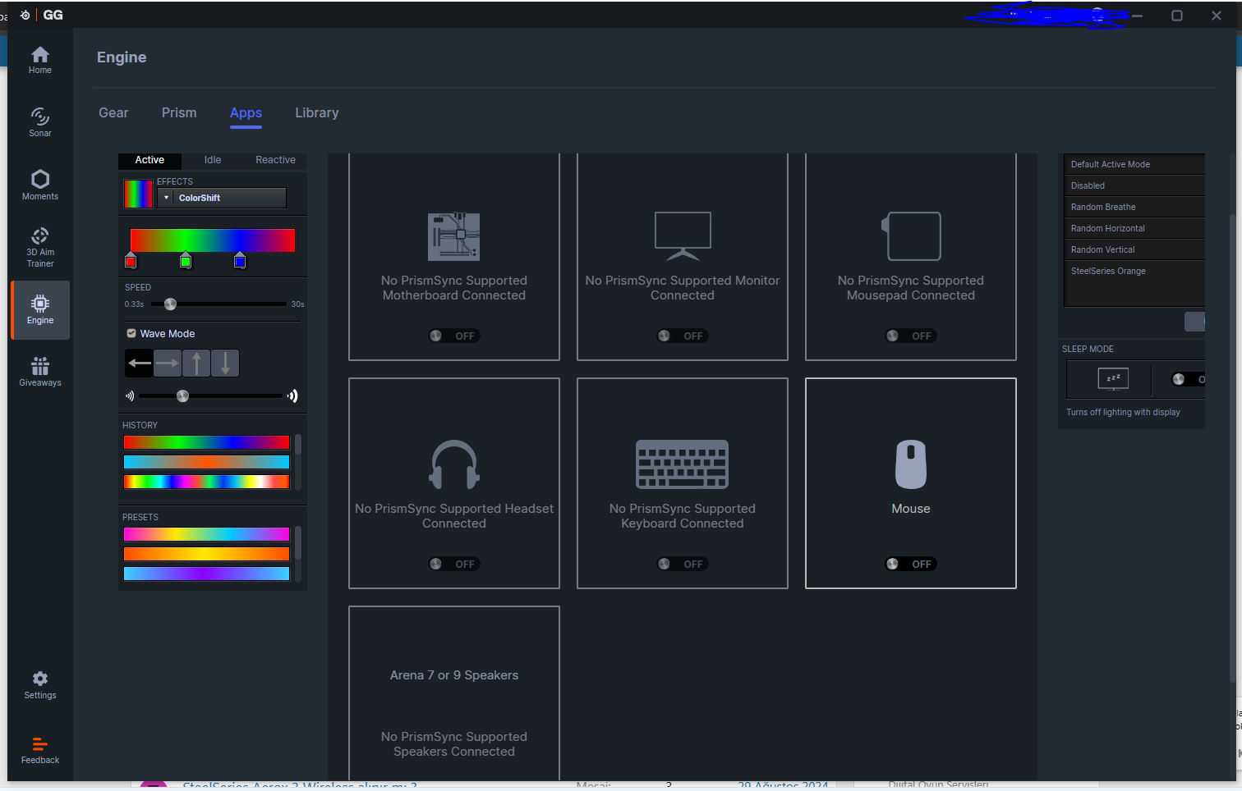Launch the 3D Aim Trainer

[x=40, y=248]
